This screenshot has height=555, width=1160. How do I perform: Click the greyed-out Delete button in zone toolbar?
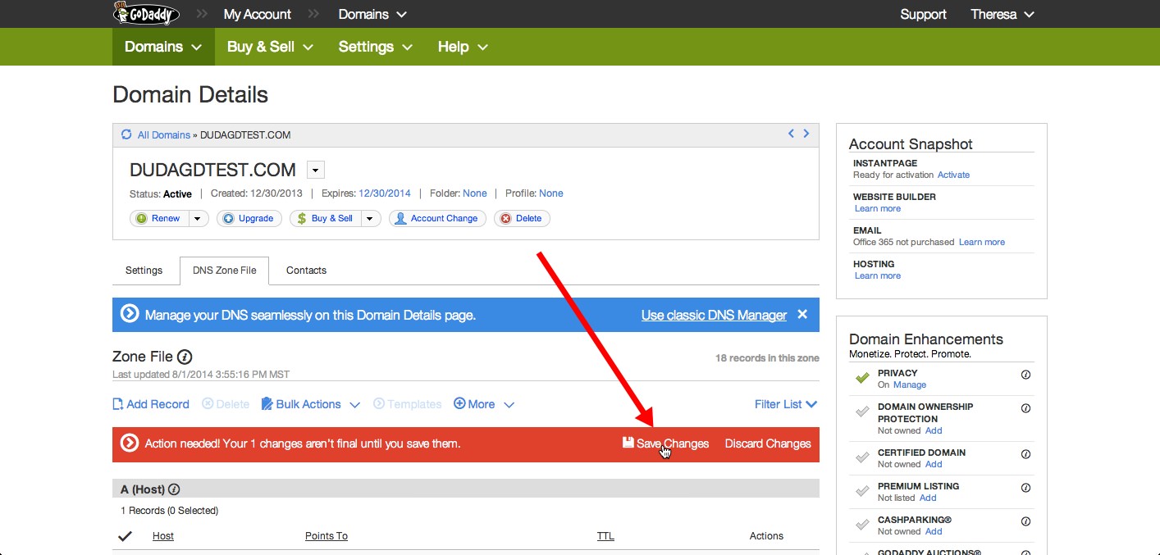point(226,404)
